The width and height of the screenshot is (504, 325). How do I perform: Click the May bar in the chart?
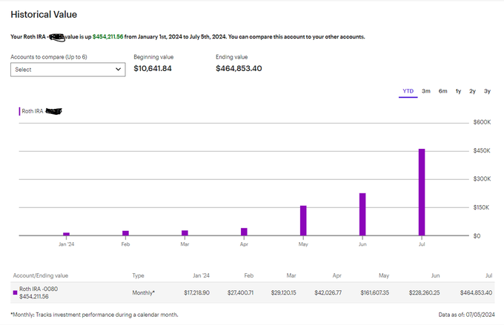(x=303, y=221)
